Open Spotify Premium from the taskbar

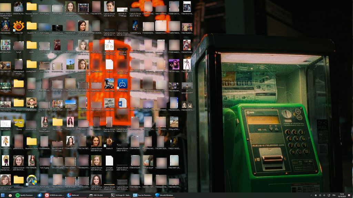point(24,195)
